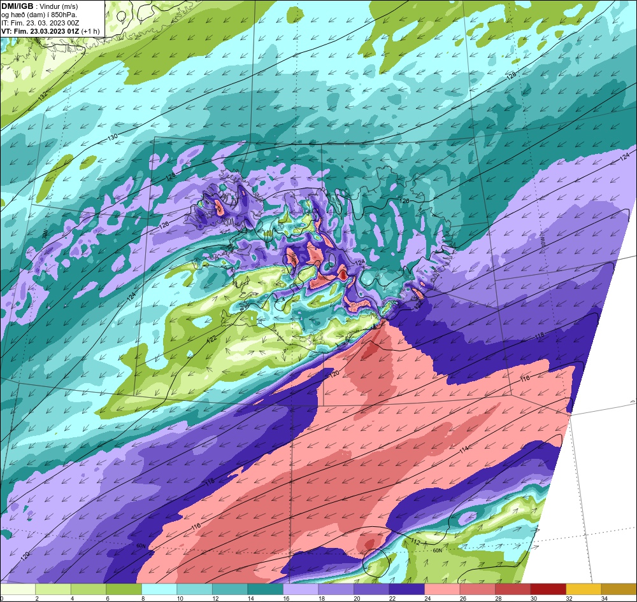Click the 130 contour label
Image resolution: width=637 pixels, height=602 pixels.
[113, 137]
